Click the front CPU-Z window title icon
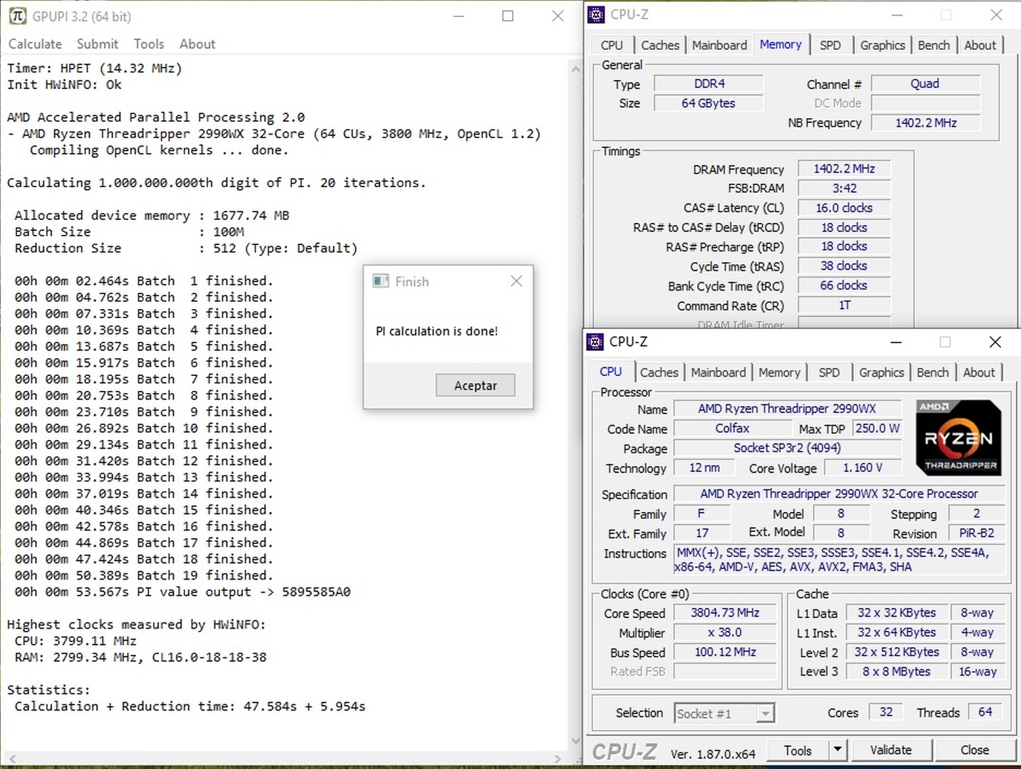This screenshot has width=1021, height=769. click(x=595, y=342)
